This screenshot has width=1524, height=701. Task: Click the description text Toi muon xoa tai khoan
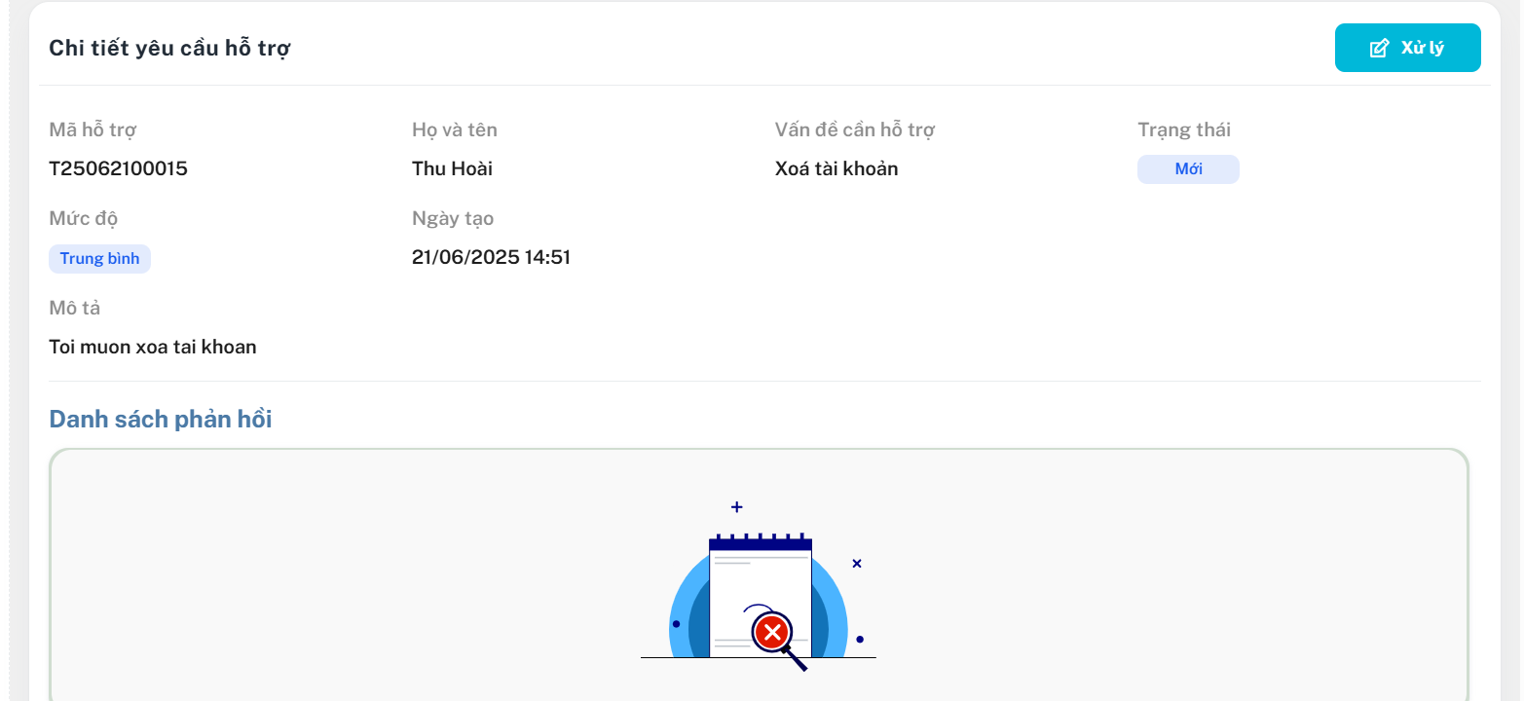pos(153,347)
